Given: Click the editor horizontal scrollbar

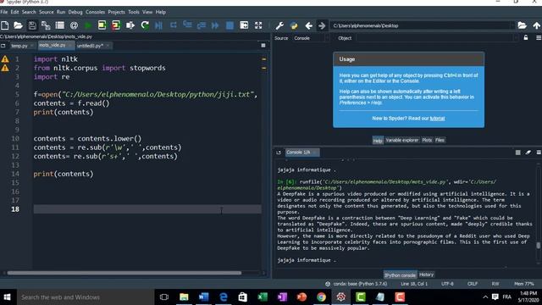Looking at the screenshot, I should click(124, 273).
